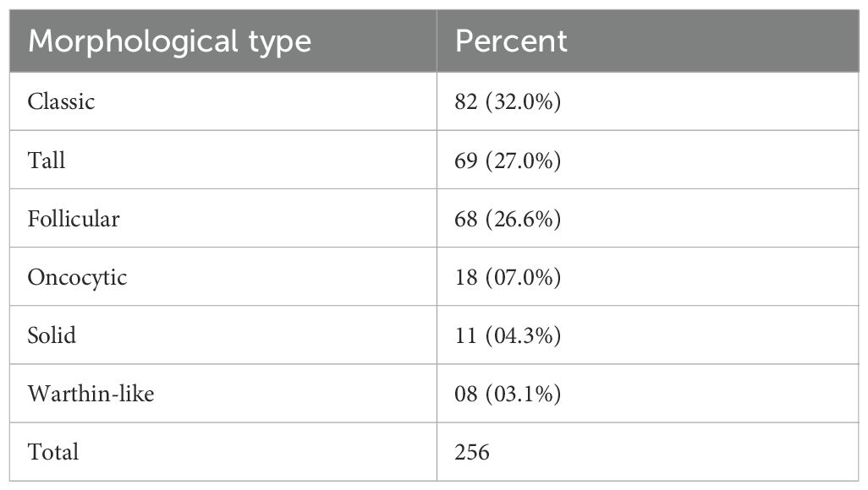Click the Percent column header

click(x=511, y=41)
